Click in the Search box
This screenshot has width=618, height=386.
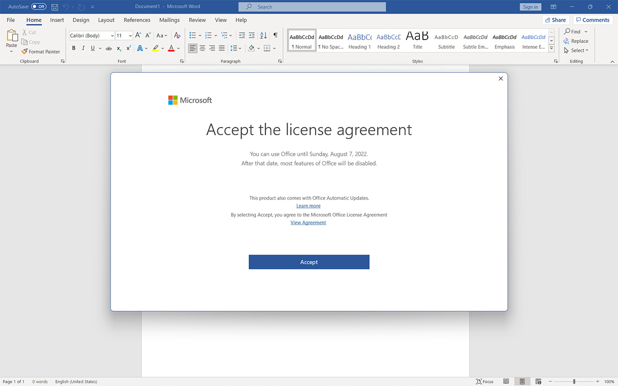312,7
